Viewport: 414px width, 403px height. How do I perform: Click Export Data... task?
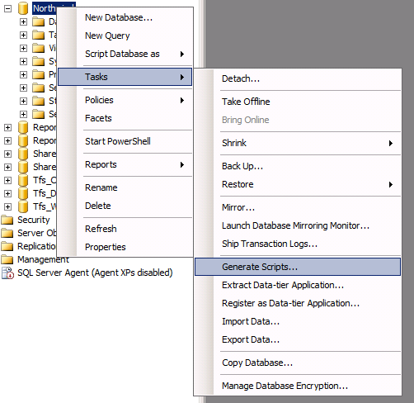298,339
